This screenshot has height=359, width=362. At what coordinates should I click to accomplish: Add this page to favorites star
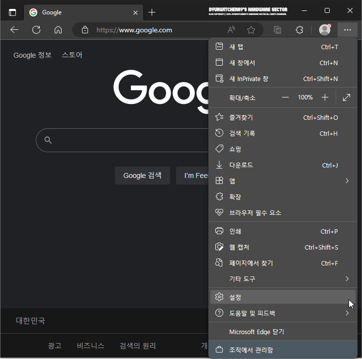[251, 30]
